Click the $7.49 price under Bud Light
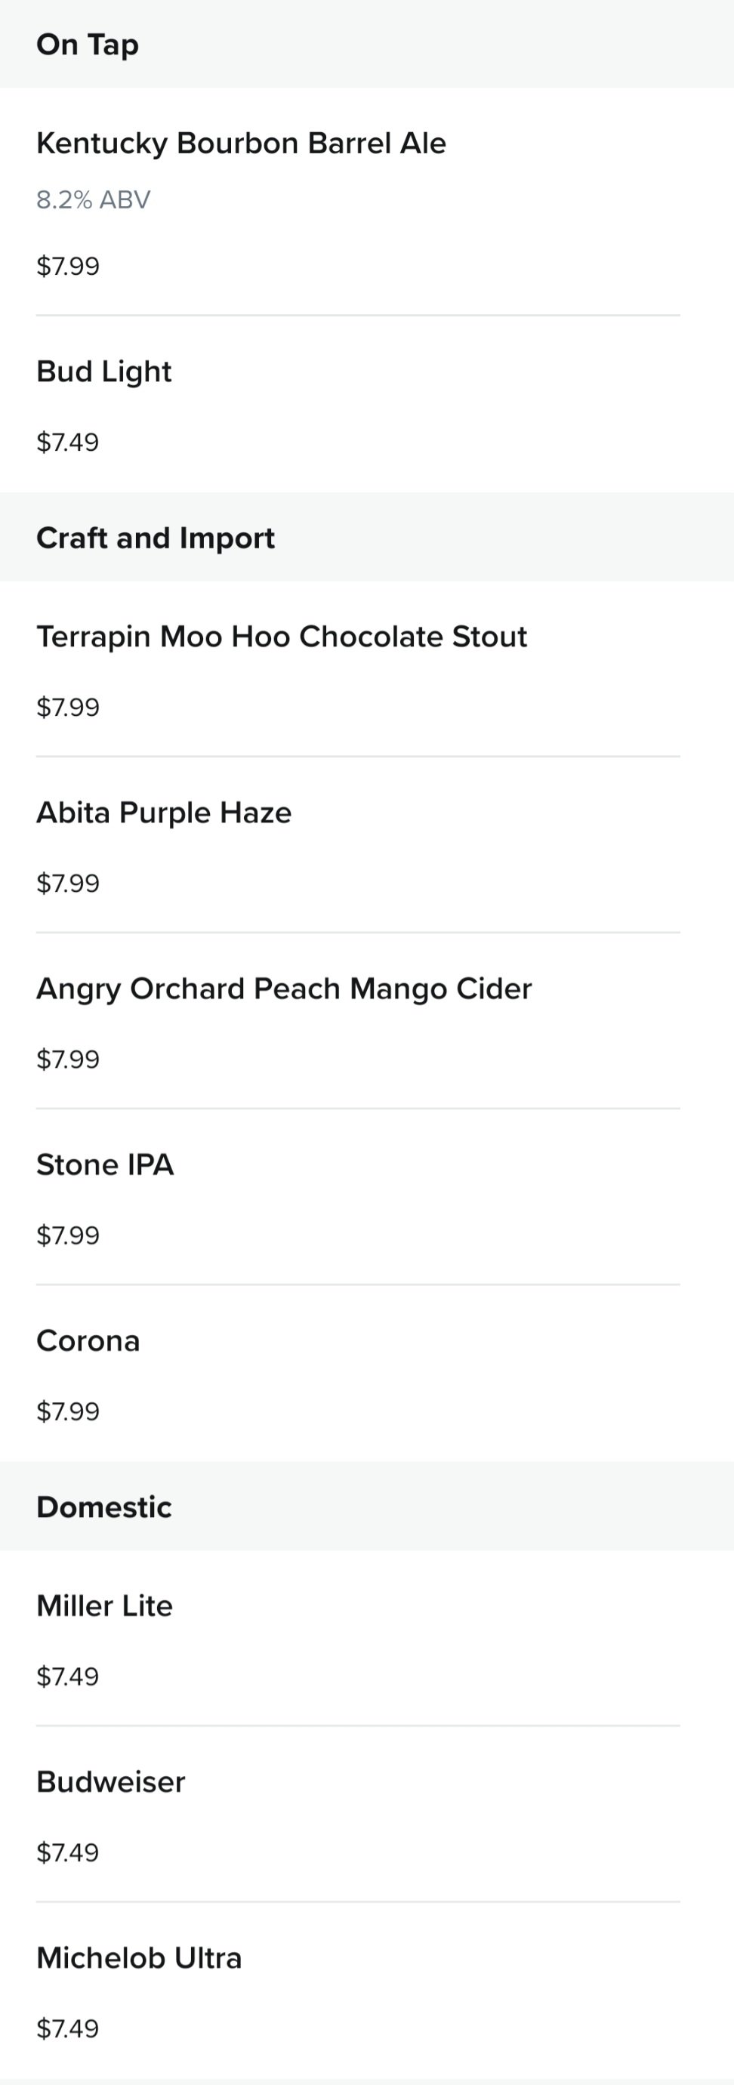 68,443
